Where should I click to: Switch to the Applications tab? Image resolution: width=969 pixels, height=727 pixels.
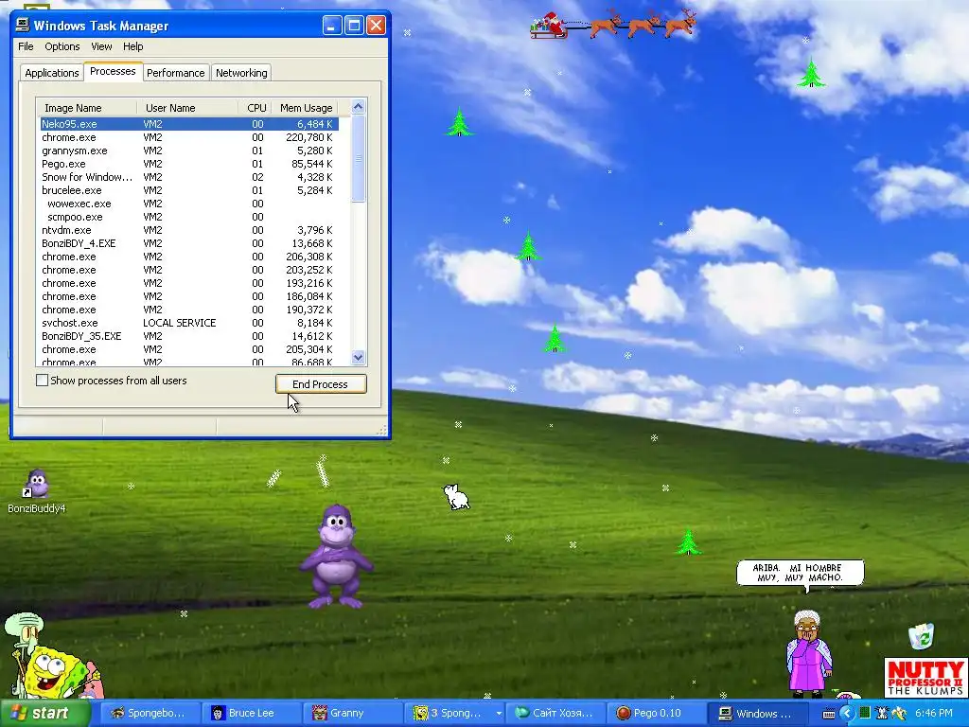52,73
